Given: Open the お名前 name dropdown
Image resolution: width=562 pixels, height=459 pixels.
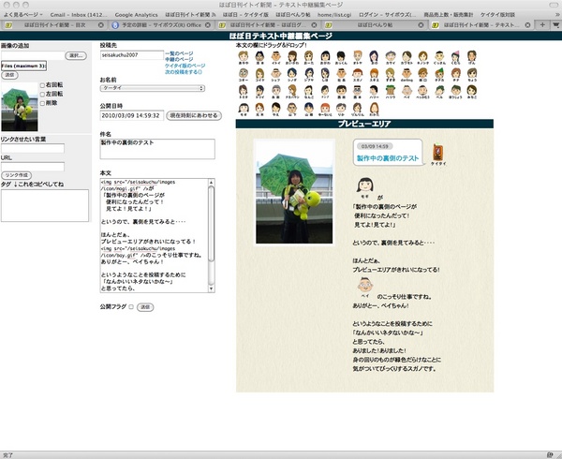Looking at the screenshot, I should click(x=152, y=88).
